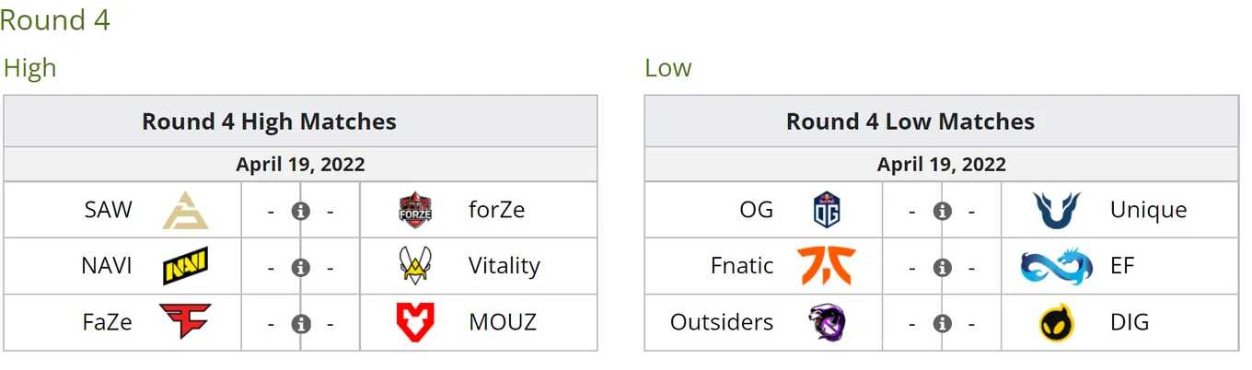The image size is (1252, 370).
Task: Click the NAVI yellow logo
Action: [185, 267]
